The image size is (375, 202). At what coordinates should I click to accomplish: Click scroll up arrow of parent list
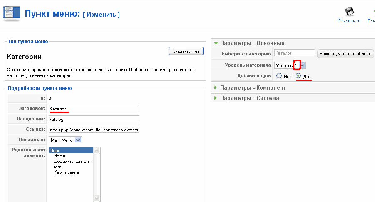point(97,150)
